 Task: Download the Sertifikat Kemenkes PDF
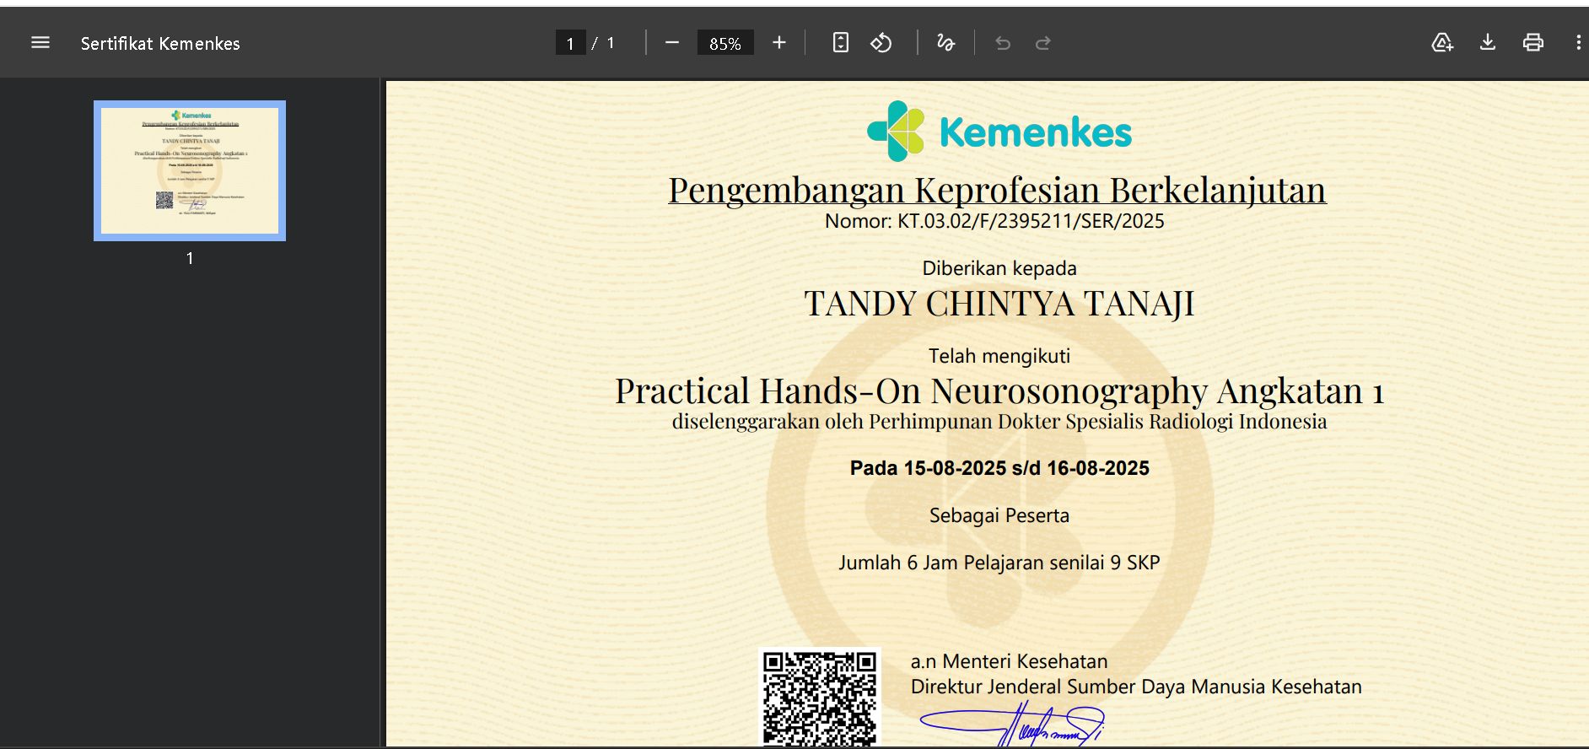point(1488,43)
